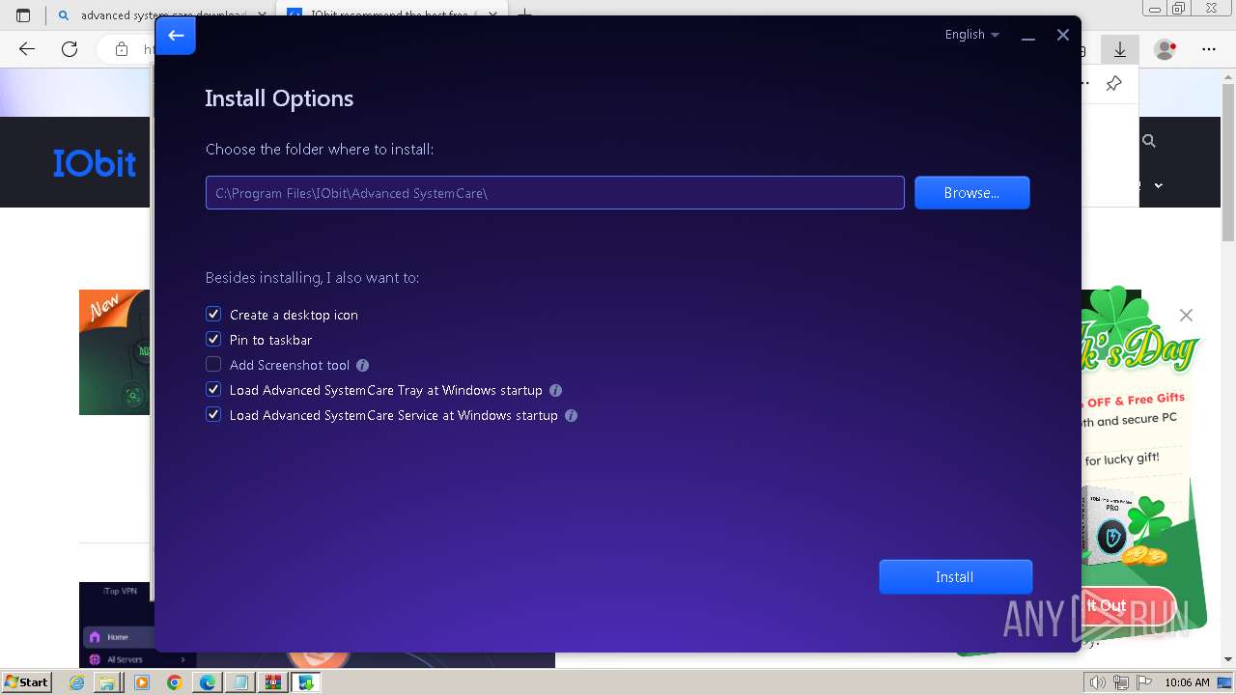
Task: Open Edge Settings and more menu
Action: point(1209,49)
